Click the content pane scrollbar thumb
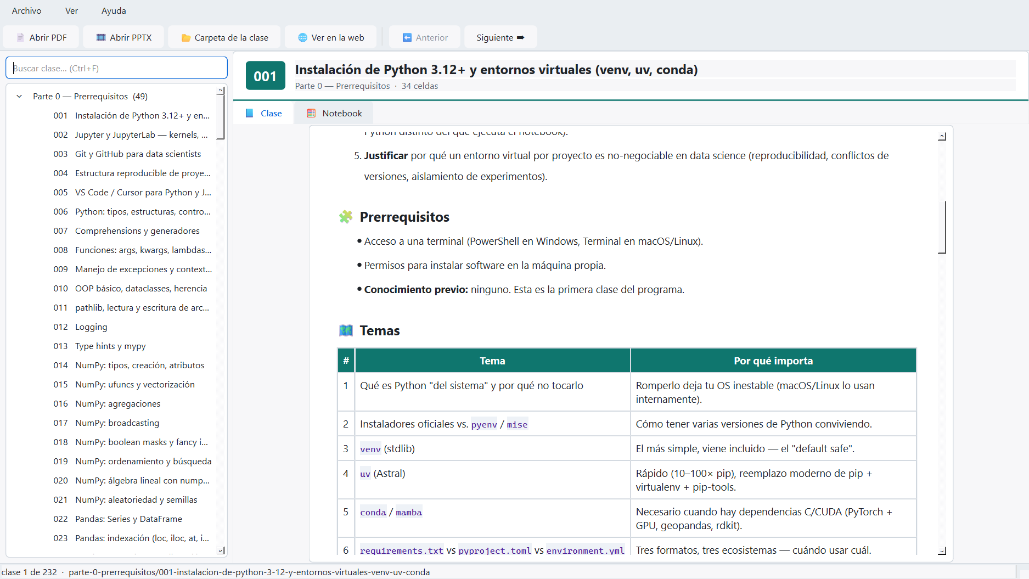1029x579 pixels. coord(942,227)
